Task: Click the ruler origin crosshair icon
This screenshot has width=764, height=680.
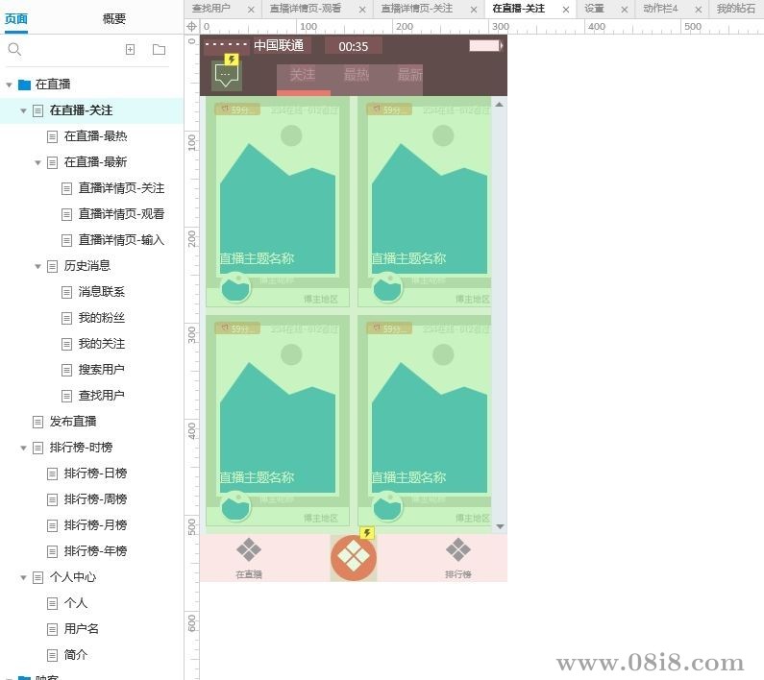Action: click(x=191, y=27)
